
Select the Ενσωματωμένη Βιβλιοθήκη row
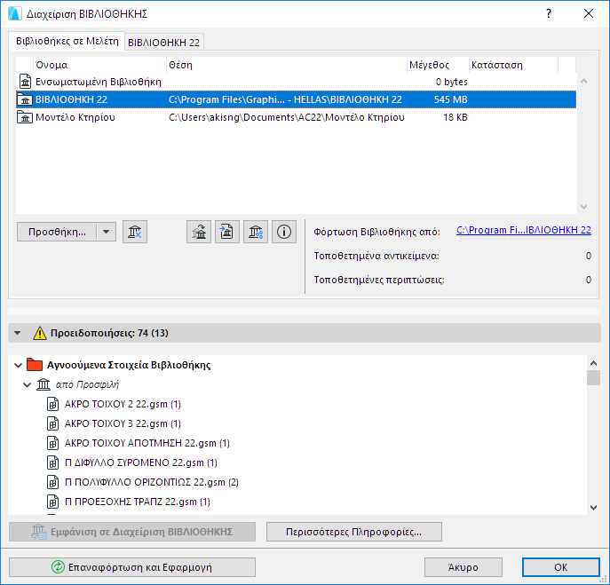pyautogui.click(x=296, y=82)
